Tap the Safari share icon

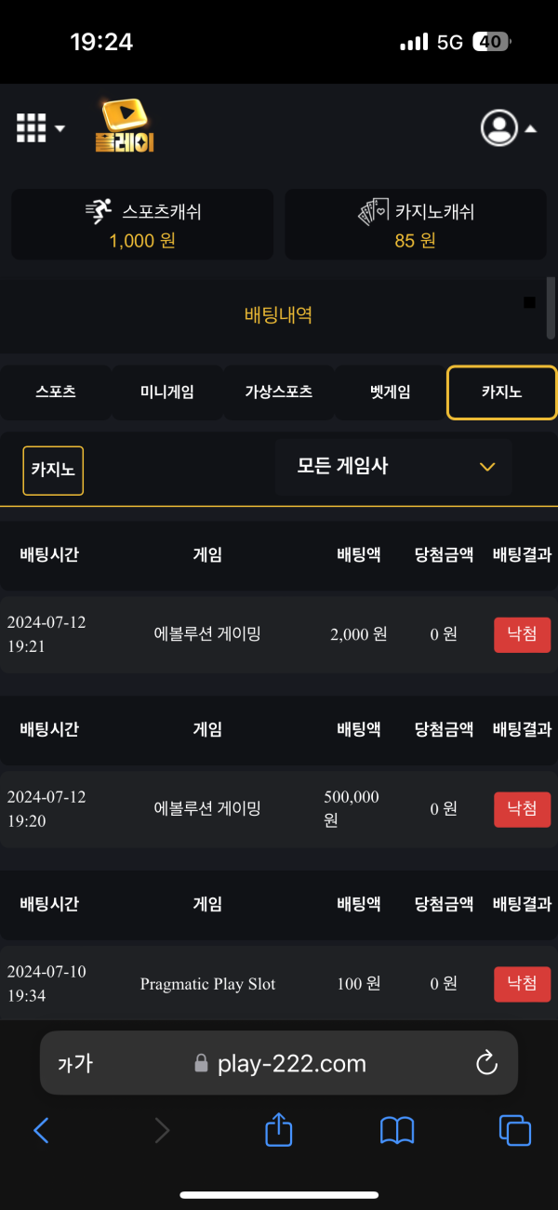pos(279,1129)
